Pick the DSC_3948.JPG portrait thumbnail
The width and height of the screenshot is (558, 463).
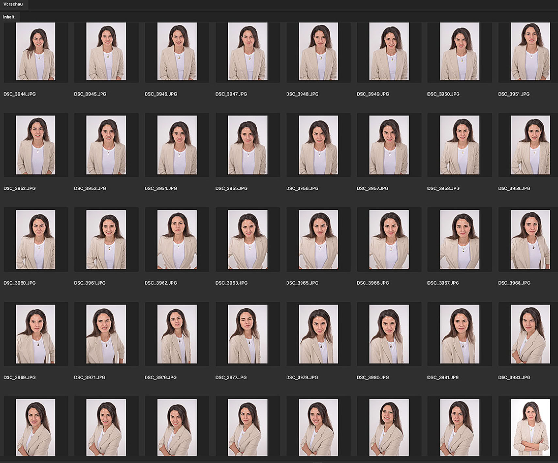tap(318, 52)
